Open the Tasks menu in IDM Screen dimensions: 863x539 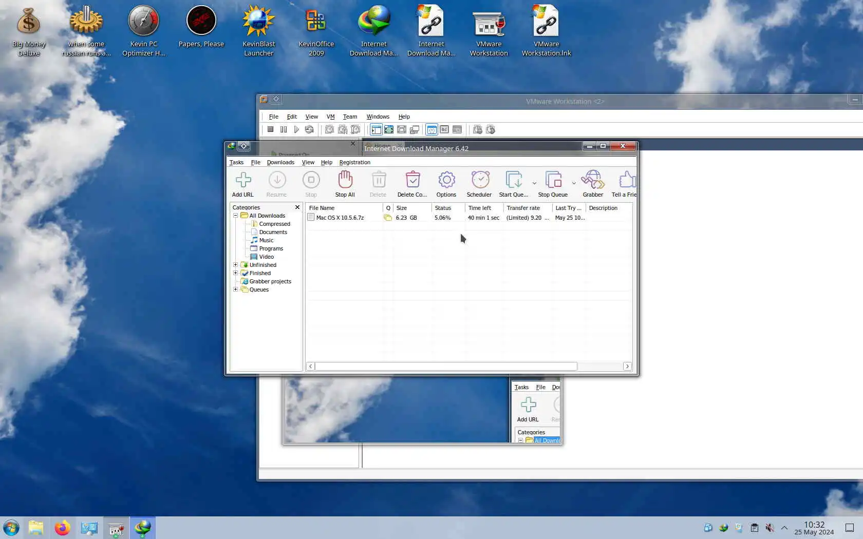(236, 162)
